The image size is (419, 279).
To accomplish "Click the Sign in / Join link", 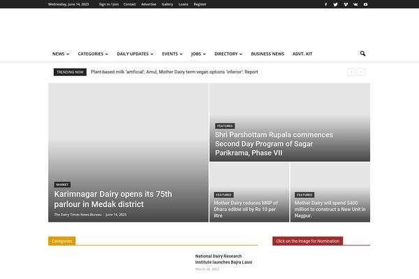I will click(109, 4).
